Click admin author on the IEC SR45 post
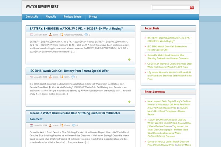Screen dimensions: 221x147 click(56, 77)
